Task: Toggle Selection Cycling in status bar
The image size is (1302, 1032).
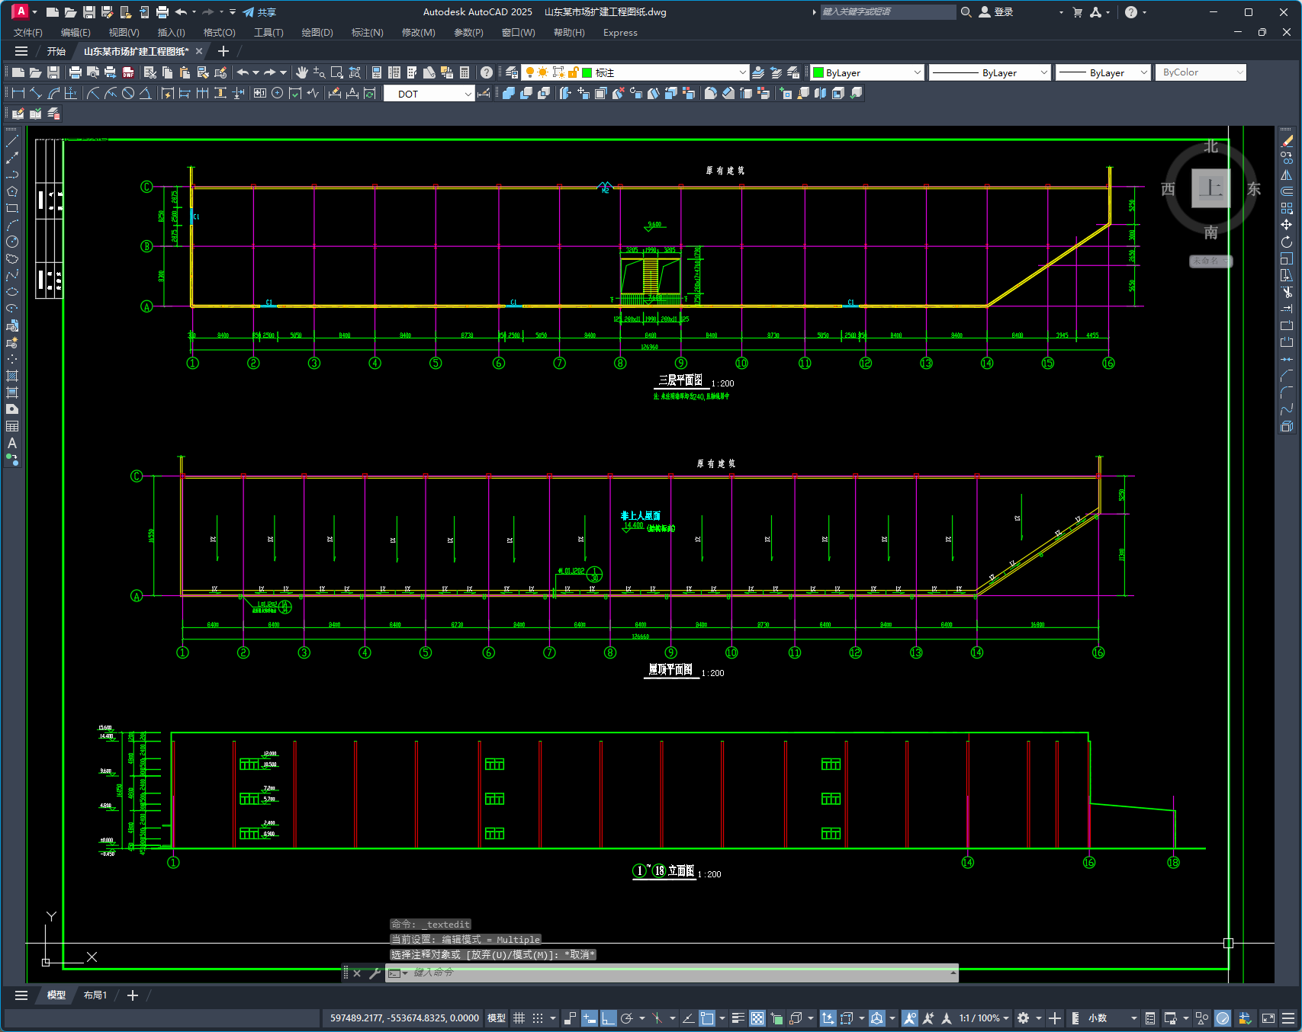Action: click(777, 1018)
